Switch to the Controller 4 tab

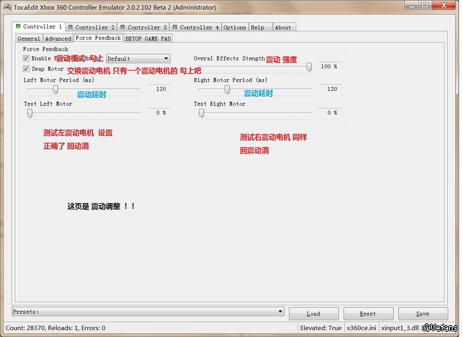195,27
